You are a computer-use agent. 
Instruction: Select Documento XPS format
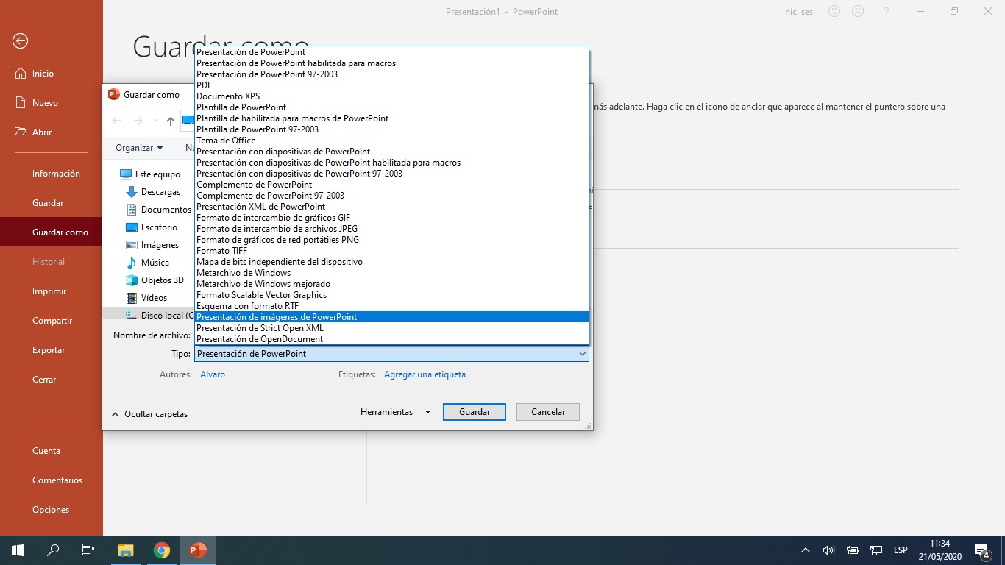click(x=391, y=96)
